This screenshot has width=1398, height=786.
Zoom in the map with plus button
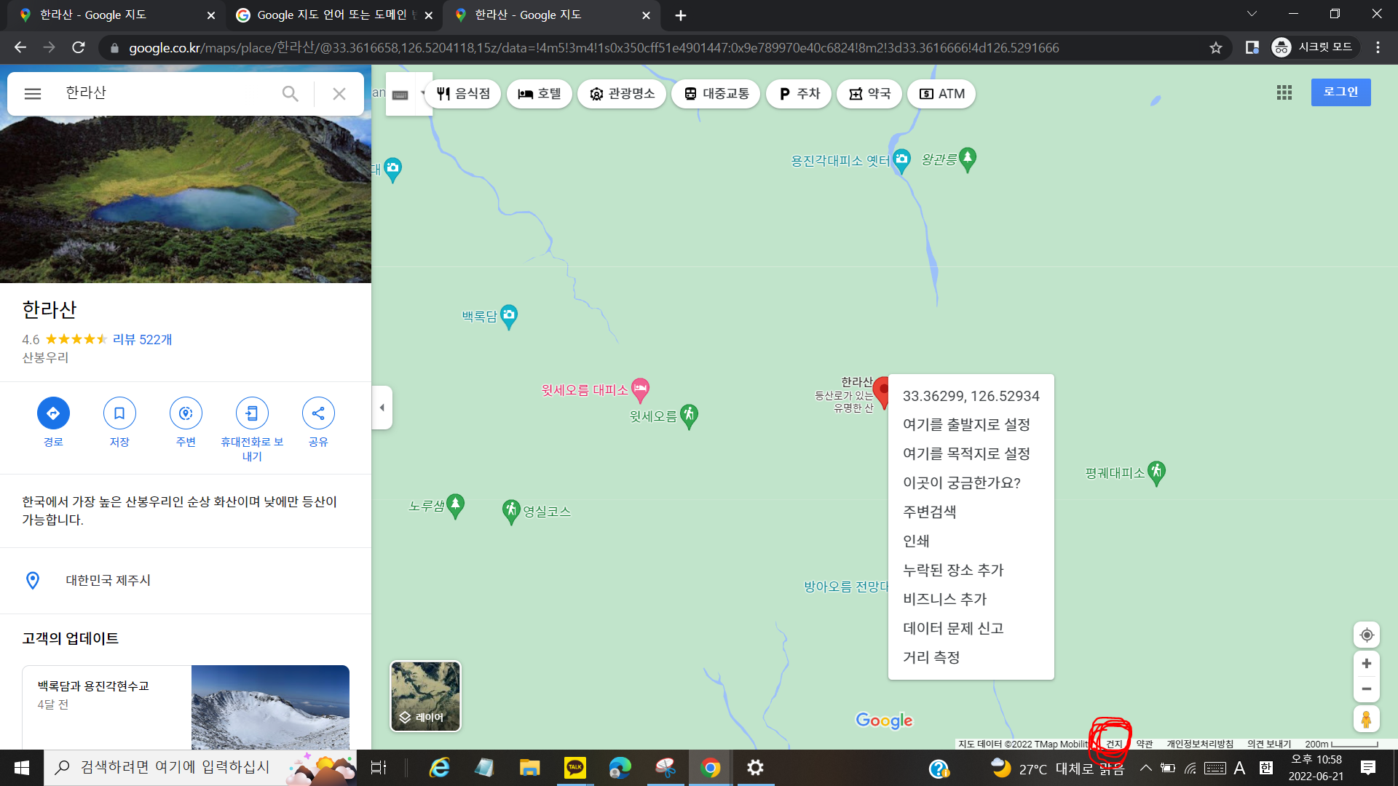coord(1367,664)
